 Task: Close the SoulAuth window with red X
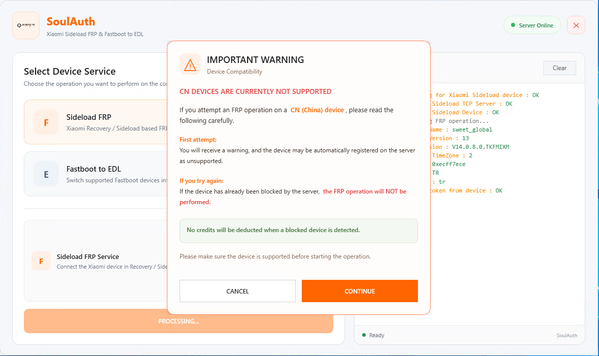(576, 25)
